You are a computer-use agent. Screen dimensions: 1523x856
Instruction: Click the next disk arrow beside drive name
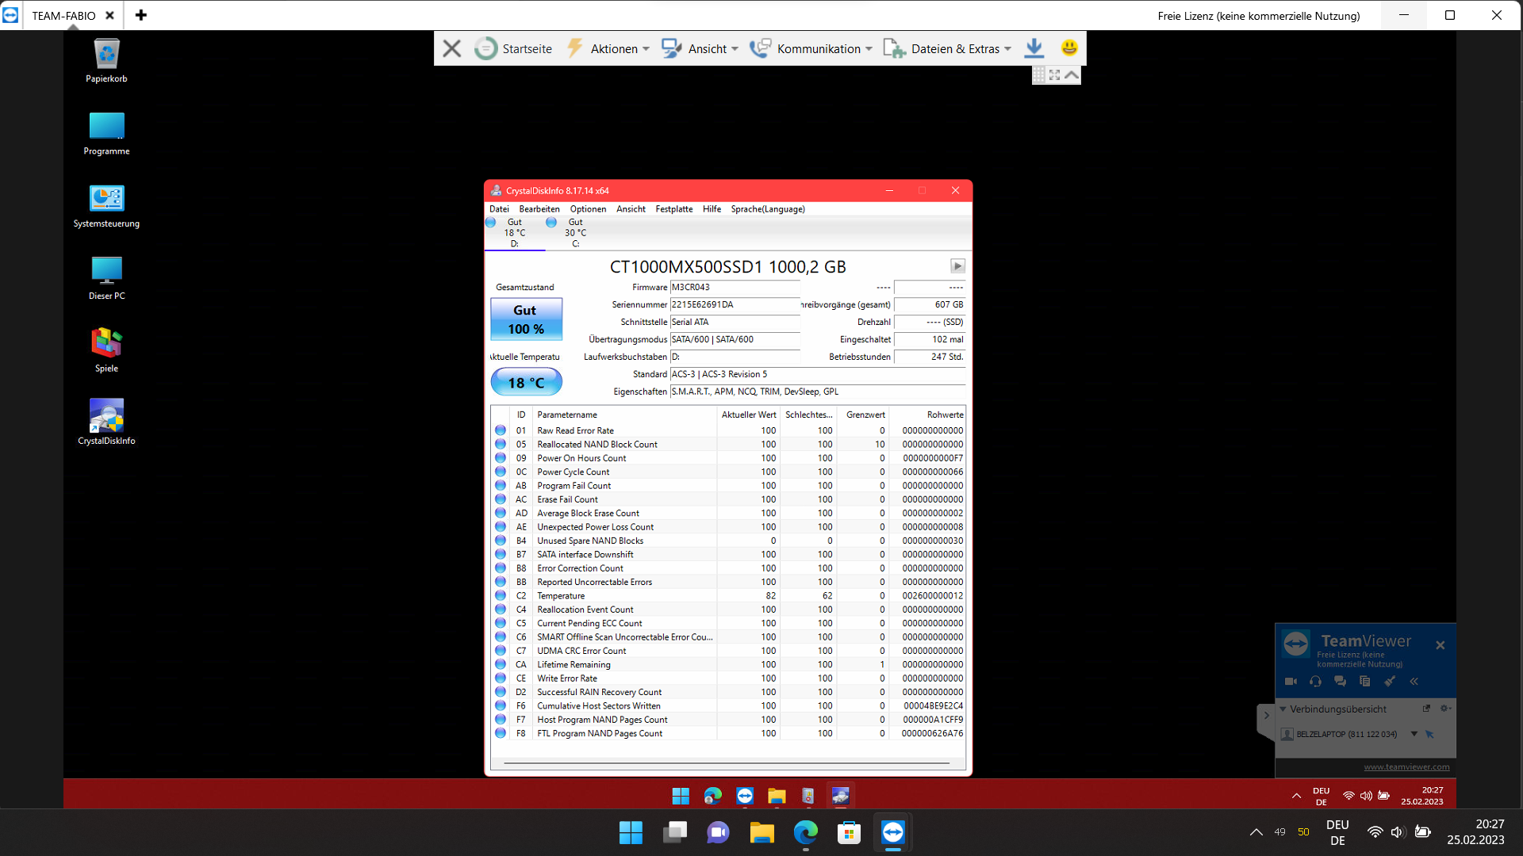point(957,266)
